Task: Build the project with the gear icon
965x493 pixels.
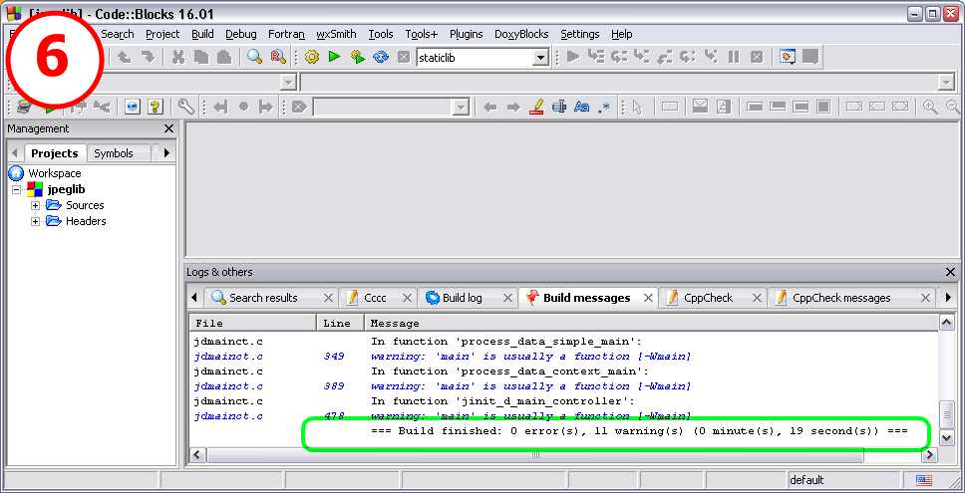Action: click(312, 57)
